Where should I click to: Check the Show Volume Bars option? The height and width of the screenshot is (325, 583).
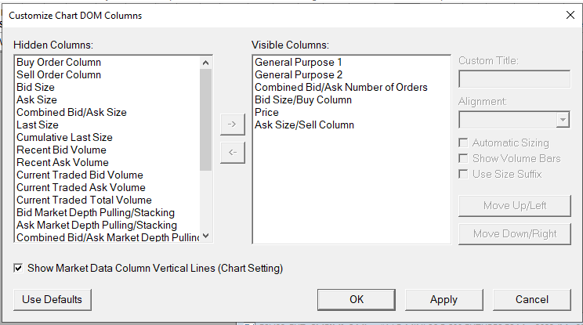(465, 159)
